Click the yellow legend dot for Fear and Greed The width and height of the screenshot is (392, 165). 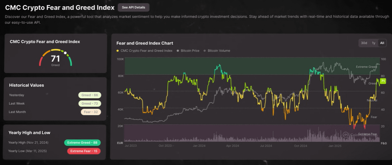[118, 50]
